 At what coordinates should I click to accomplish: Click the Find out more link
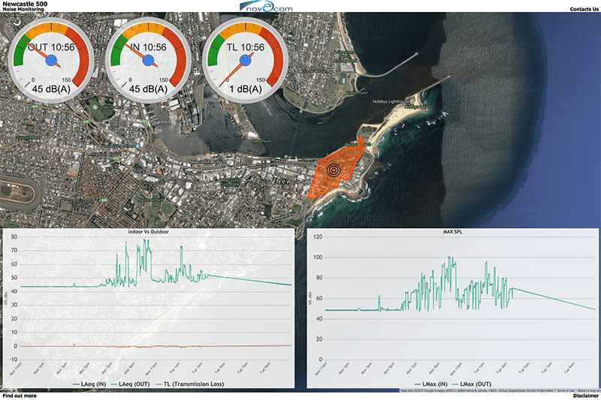(20, 395)
